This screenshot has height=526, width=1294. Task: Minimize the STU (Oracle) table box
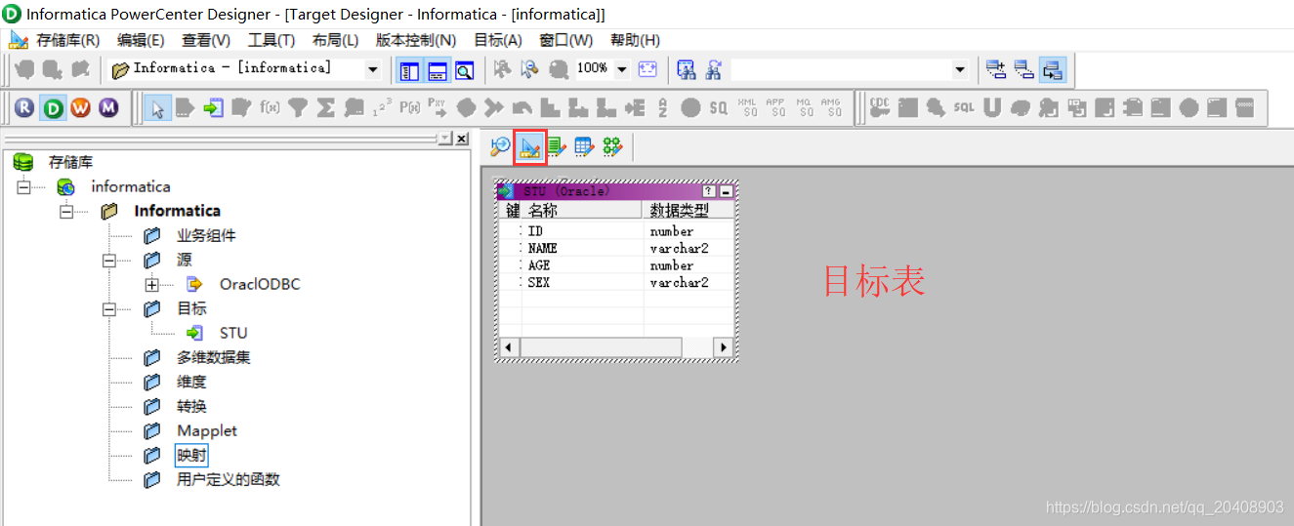(x=726, y=191)
